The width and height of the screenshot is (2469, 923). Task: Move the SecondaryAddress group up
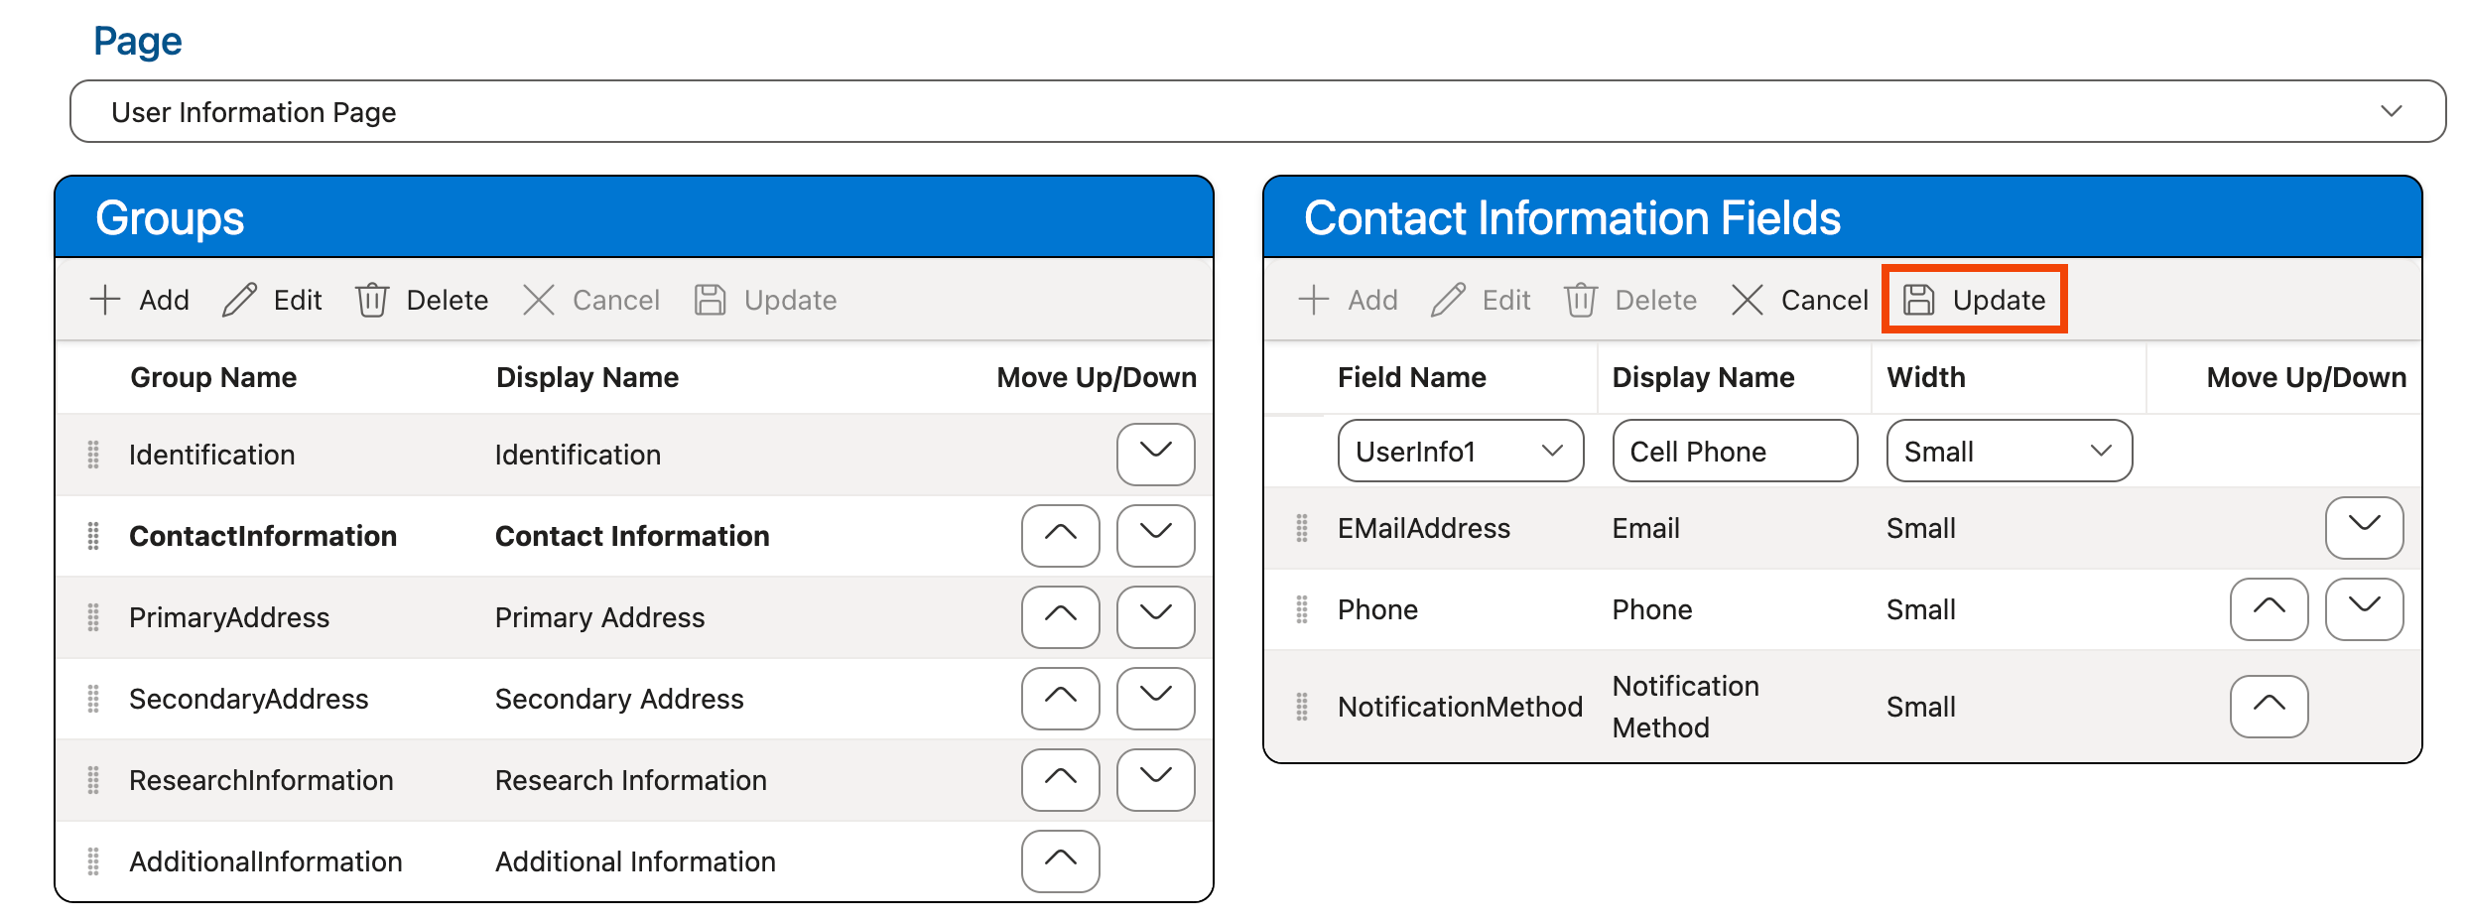click(x=1060, y=699)
